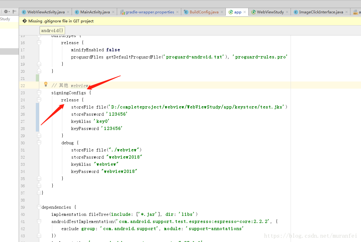
Task: Click the test.jks storeFile path string
Action: pyautogui.click(x=196, y=107)
